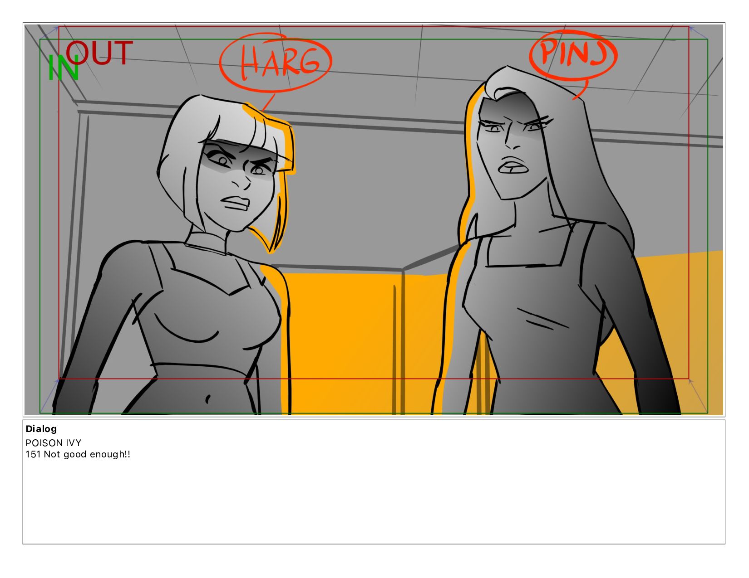The image size is (749, 578).
Task: Click the red 'OUT' camera label
Action: click(x=100, y=52)
